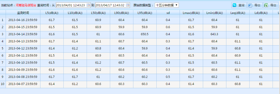Click the anomalous L95 value 650.5

click(x=145, y=34)
